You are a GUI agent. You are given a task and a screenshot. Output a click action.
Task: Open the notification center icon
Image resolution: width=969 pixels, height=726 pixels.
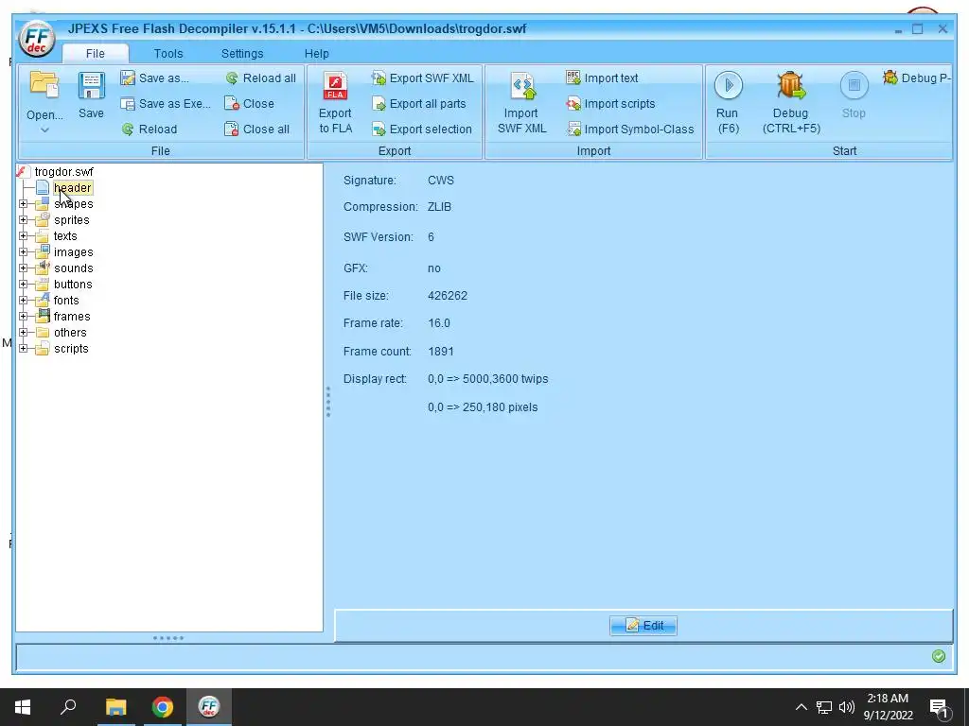pos(940,707)
